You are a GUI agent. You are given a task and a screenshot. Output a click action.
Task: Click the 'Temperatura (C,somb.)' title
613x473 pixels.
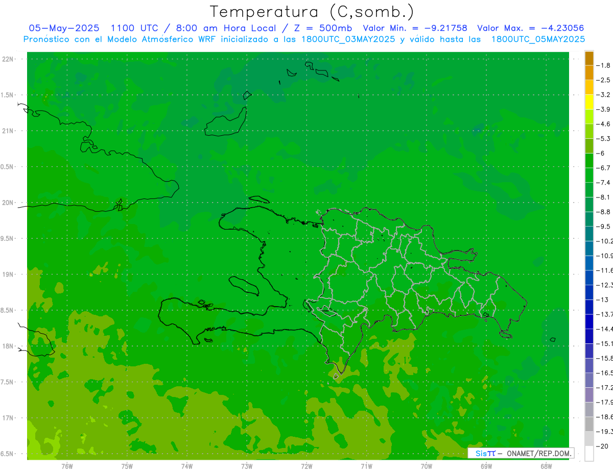pyautogui.click(x=312, y=11)
